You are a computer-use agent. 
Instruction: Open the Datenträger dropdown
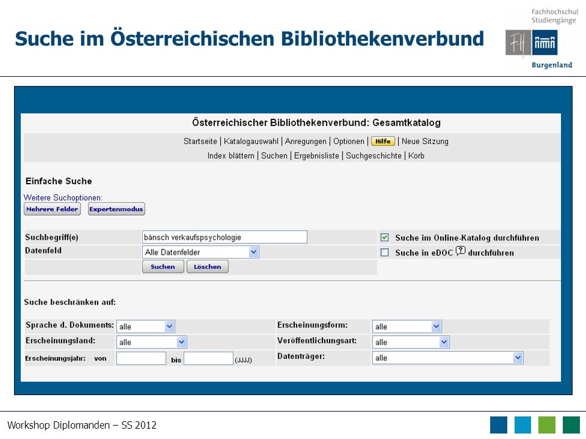pos(447,358)
